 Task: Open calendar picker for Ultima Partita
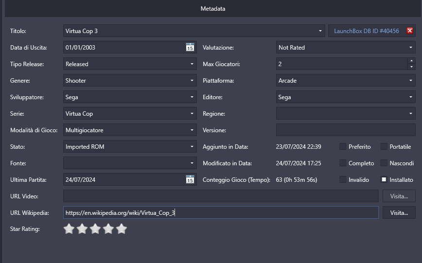[x=190, y=179]
